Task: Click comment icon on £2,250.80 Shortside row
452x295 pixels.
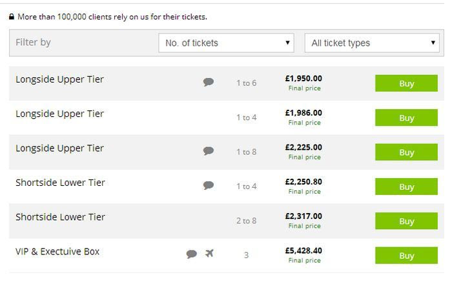Action: (x=209, y=185)
